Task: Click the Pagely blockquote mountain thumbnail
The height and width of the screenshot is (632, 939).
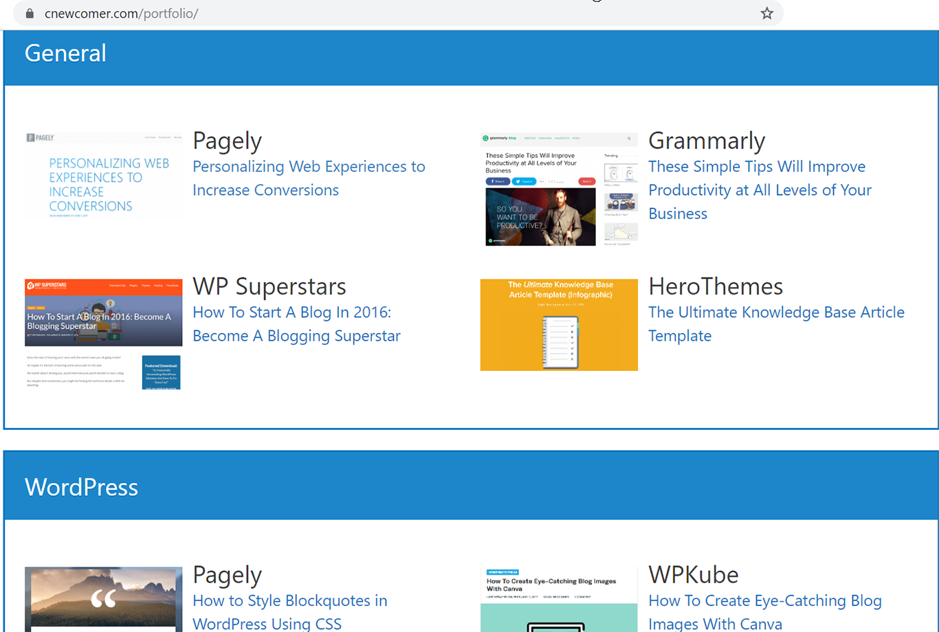Action: [x=104, y=600]
